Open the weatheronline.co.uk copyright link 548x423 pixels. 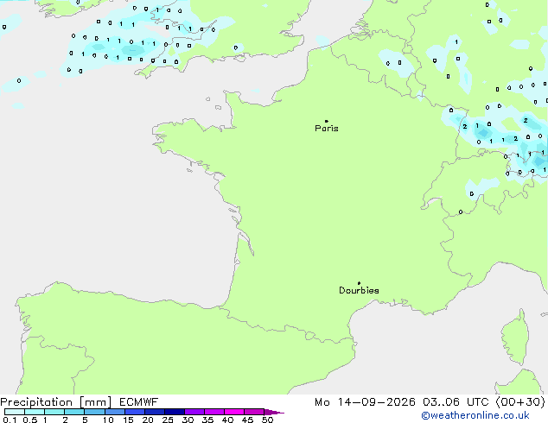pyautogui.click(x=475, y=415)
